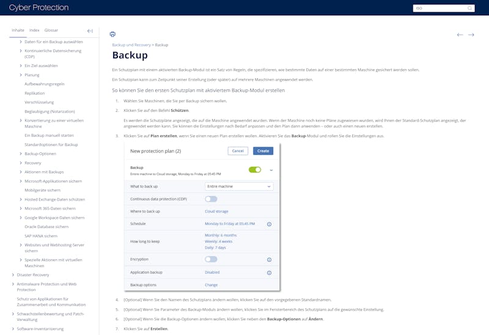The height and width of the screenshot is (335, 489).
Task: Click the Monthly: 6 months retention link
Action: coord(221,235)
